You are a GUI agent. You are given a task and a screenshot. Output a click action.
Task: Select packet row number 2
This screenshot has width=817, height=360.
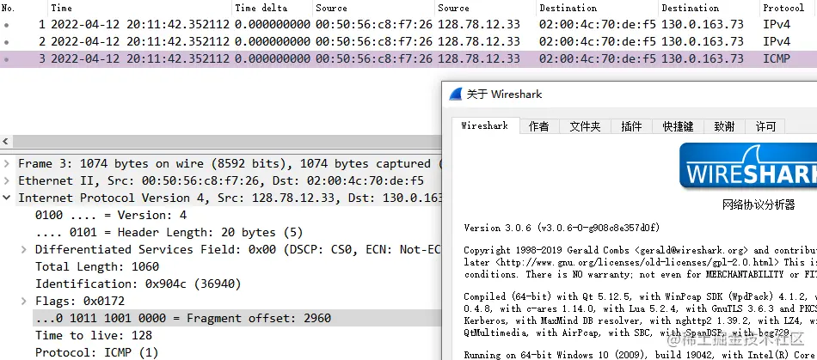408,41
